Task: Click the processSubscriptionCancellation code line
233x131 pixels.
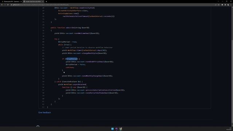Action: click(95, 90)
